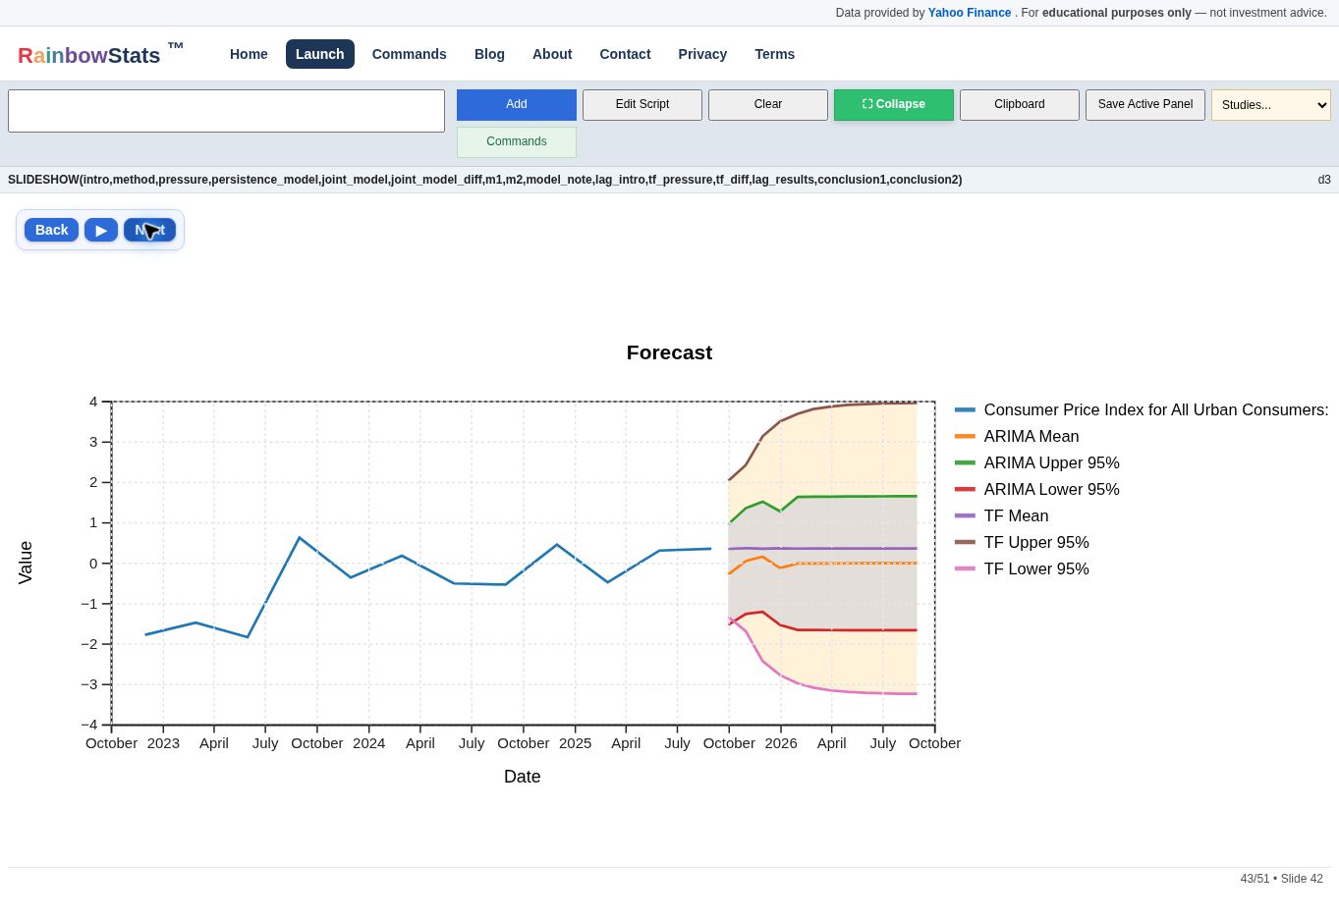Click the d3 label
This screenshot has width=1339, height=919.
[1324, 180]
